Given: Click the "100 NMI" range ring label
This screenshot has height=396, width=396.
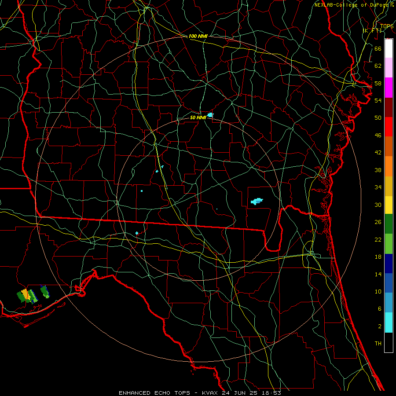Looking at the screenshot, I should click(198, 36).
